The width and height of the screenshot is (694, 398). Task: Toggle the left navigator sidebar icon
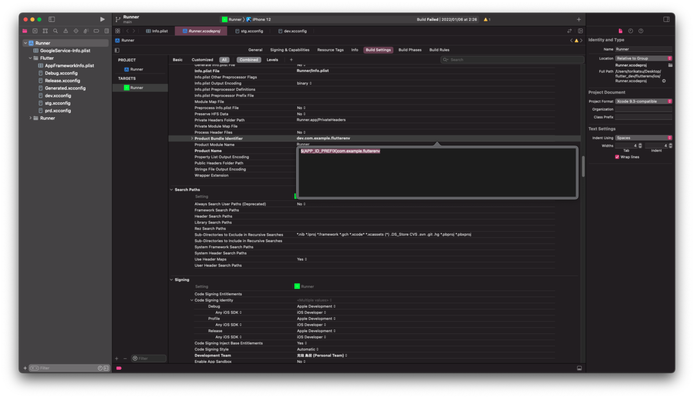tap(51, 19)
